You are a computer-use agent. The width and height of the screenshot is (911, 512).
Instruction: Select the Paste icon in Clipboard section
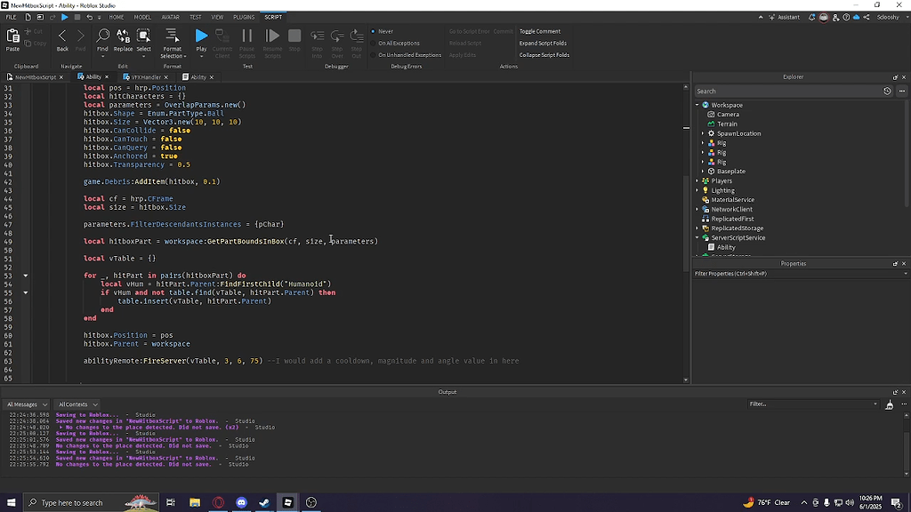tap(12, 37)
